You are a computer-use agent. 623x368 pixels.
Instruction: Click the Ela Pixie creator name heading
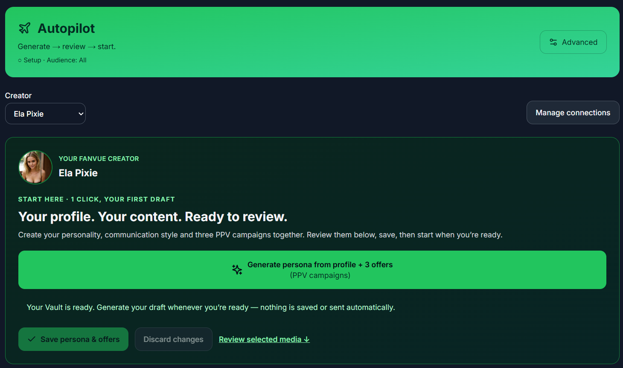point(78,173)
